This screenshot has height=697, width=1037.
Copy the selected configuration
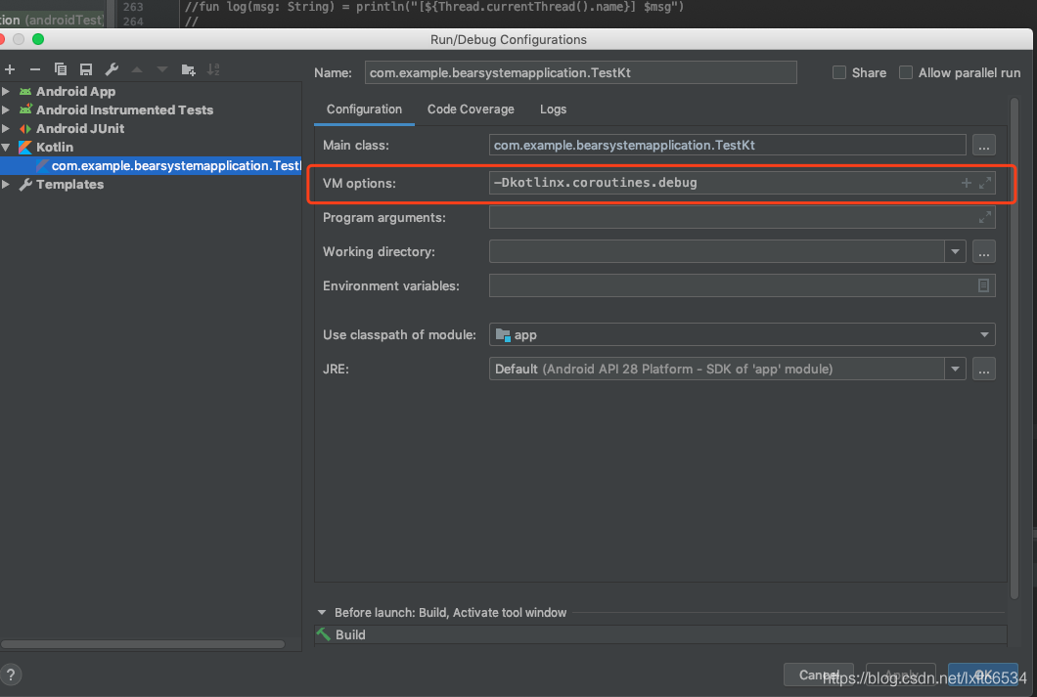61,69
